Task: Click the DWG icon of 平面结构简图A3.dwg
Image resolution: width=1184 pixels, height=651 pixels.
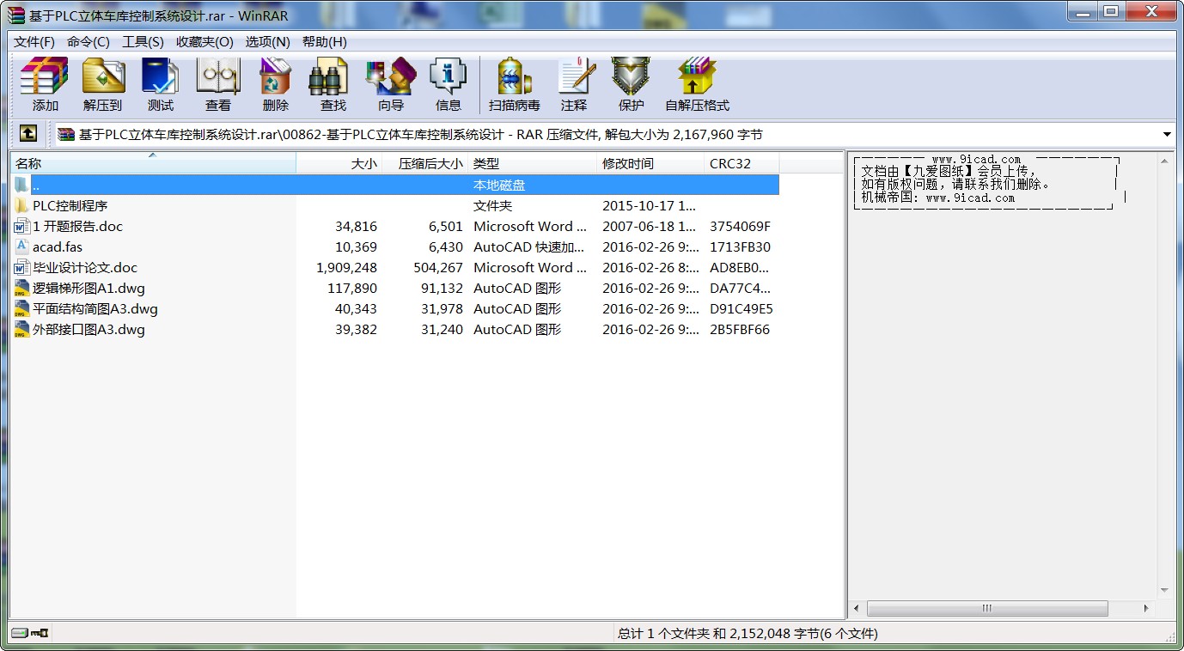Action: click(21, 308)
